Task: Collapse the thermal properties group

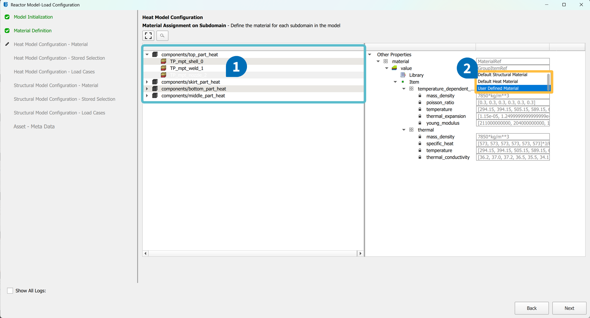Action: tap(404, 130)
